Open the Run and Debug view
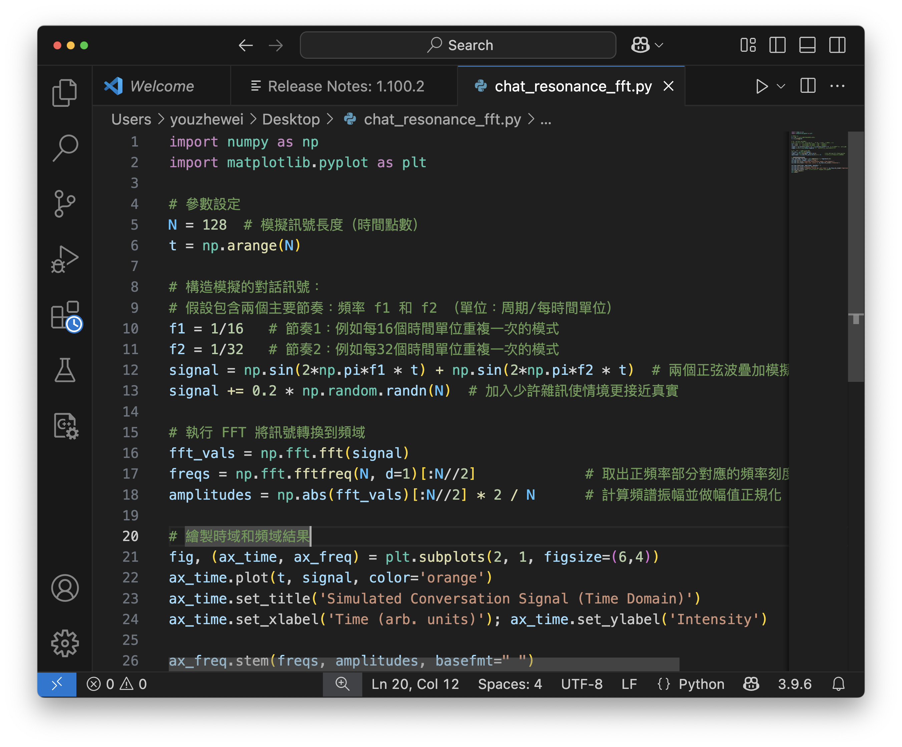902x747 pixels. pyautogui.click(x=64, y=259)
